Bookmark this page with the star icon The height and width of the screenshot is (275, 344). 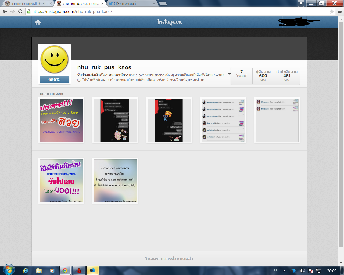point(332,12)
